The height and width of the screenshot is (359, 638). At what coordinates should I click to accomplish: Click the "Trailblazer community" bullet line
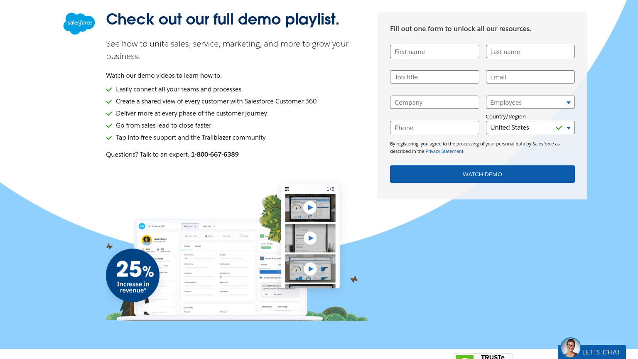click(191, 138)
